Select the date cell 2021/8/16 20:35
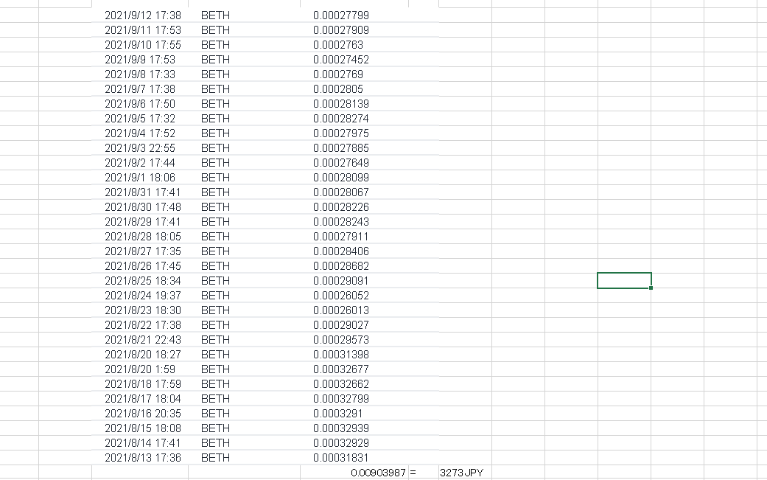The width and height of the screenshot is (767, 480). (143, 414)
